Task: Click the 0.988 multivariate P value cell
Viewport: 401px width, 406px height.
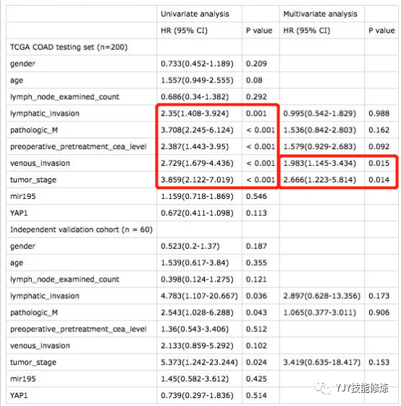Action: 379,114
